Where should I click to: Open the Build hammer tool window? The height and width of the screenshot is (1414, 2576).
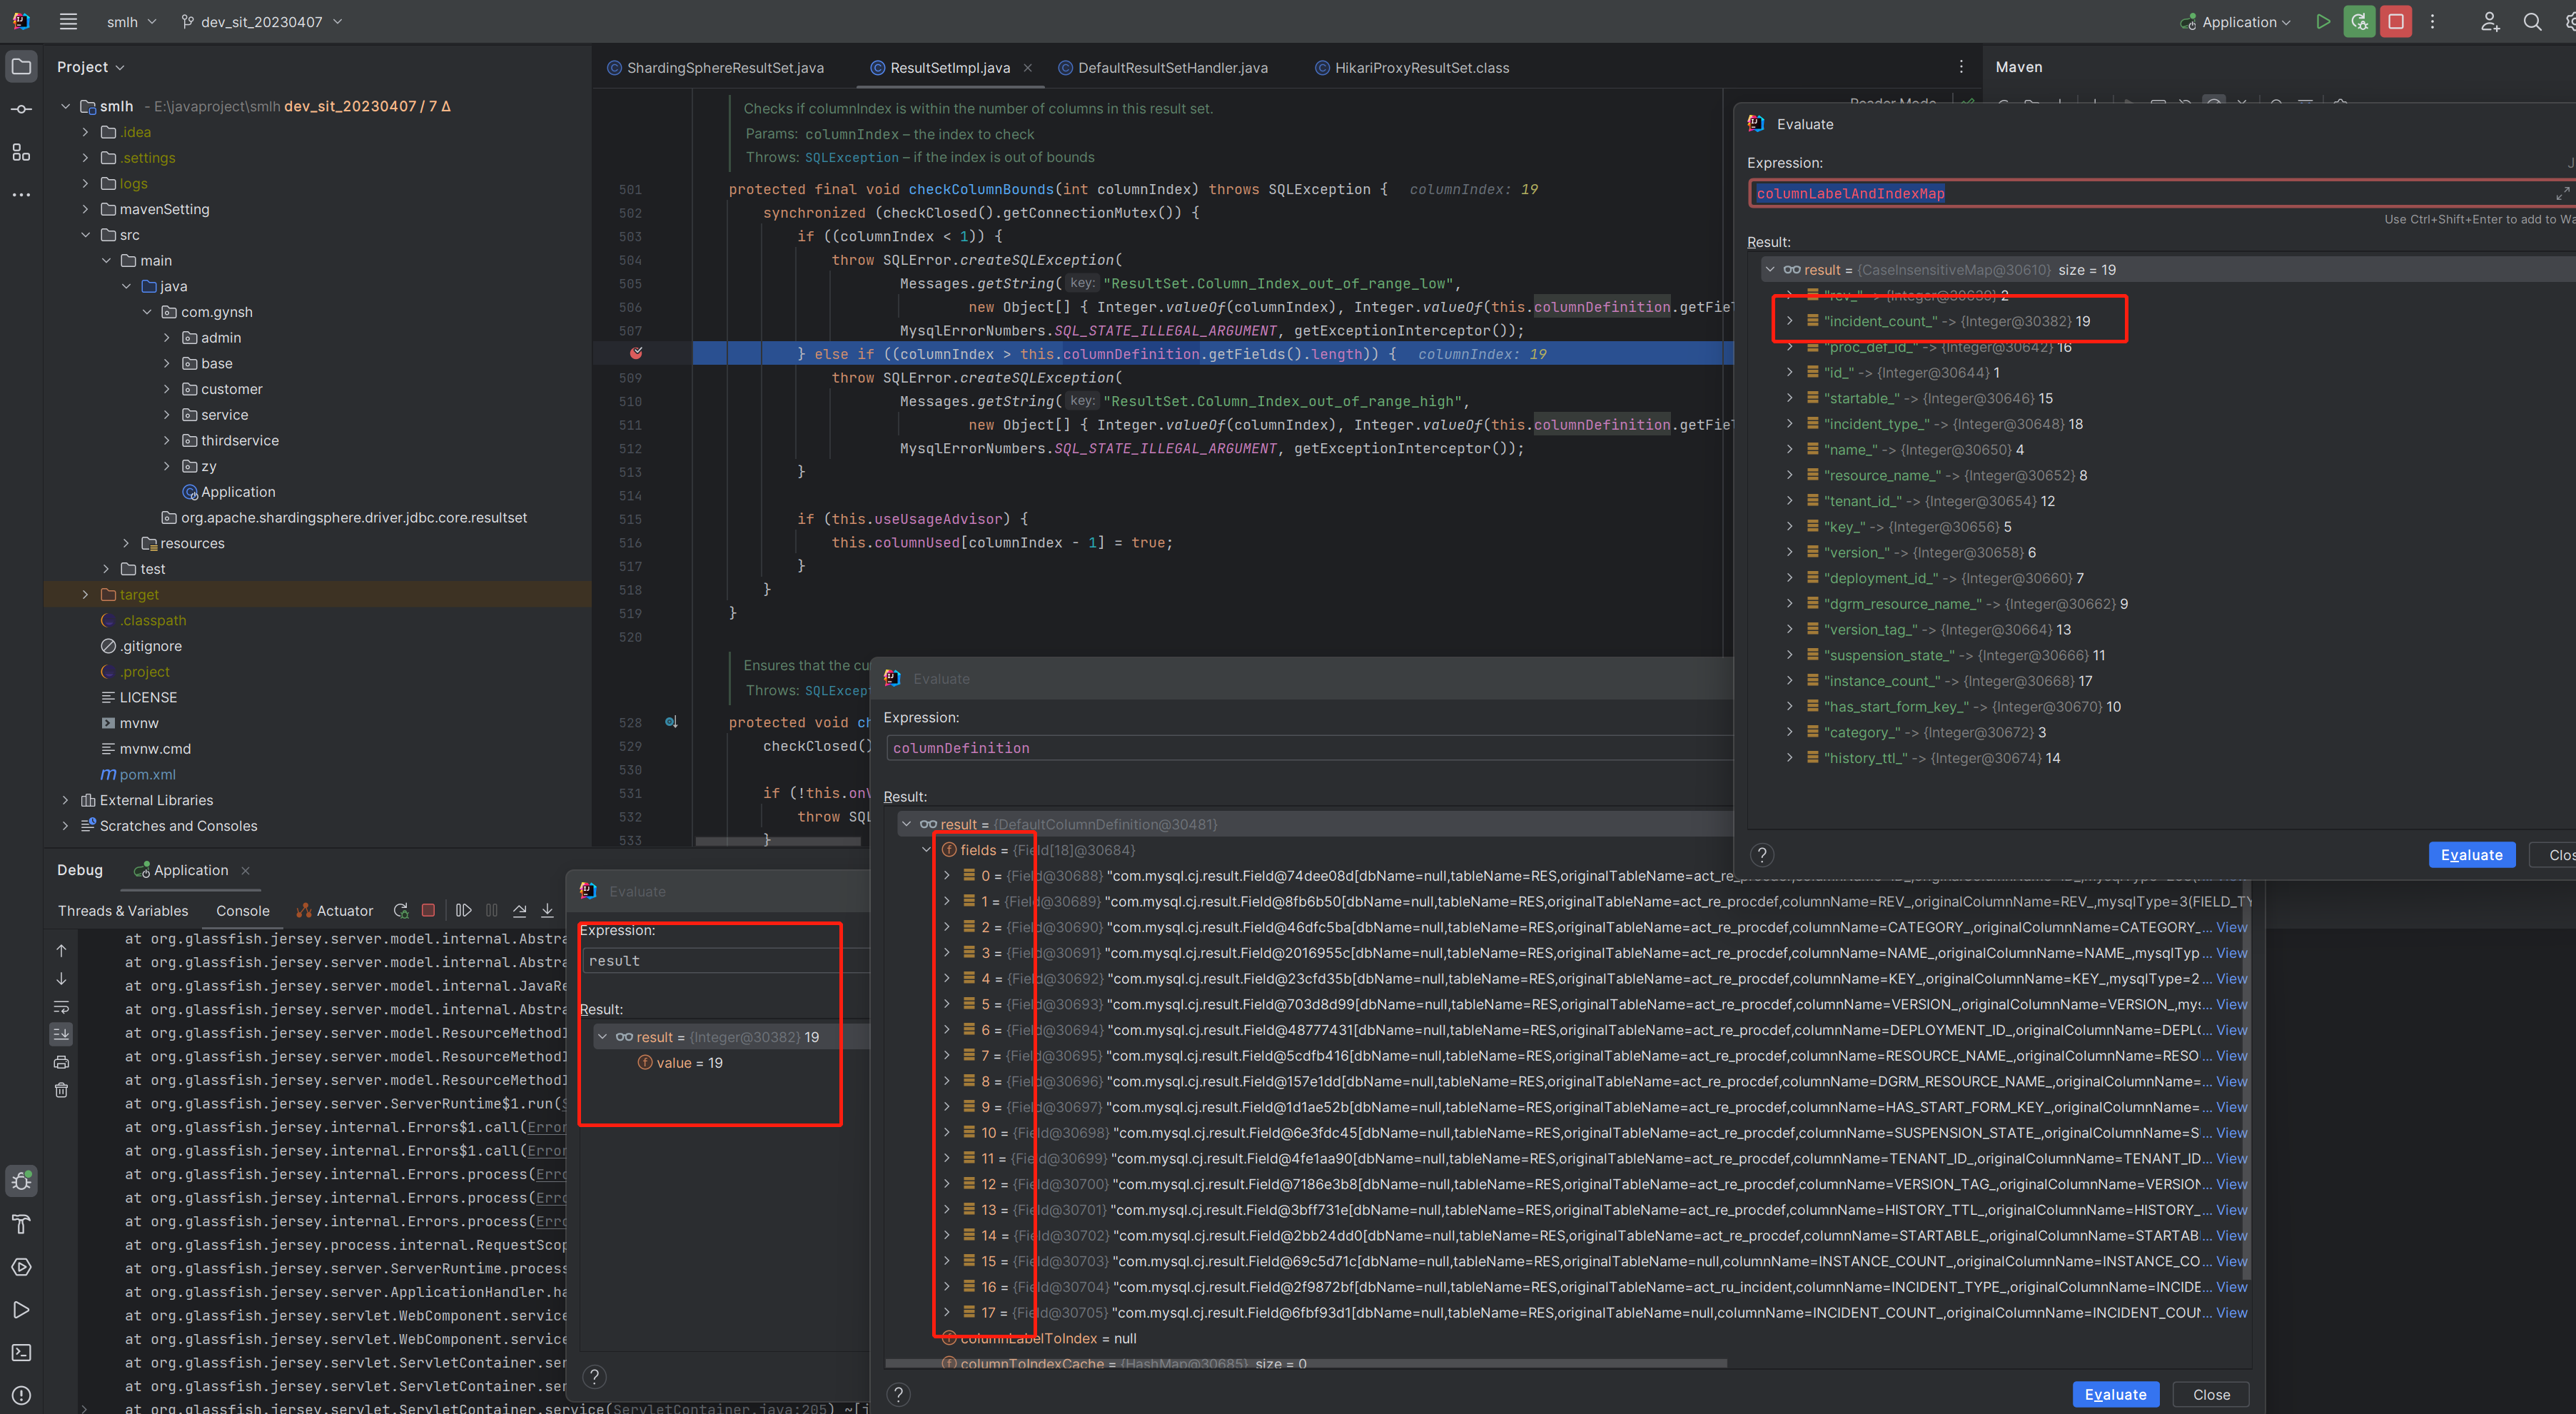(21, 1223)
